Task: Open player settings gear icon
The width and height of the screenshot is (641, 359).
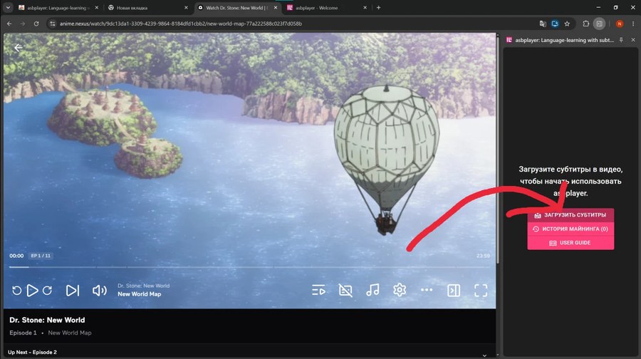Action: [400, 290]
